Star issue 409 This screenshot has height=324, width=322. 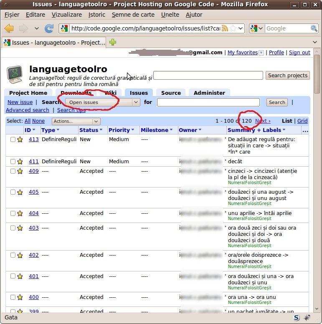pos(20,171)
